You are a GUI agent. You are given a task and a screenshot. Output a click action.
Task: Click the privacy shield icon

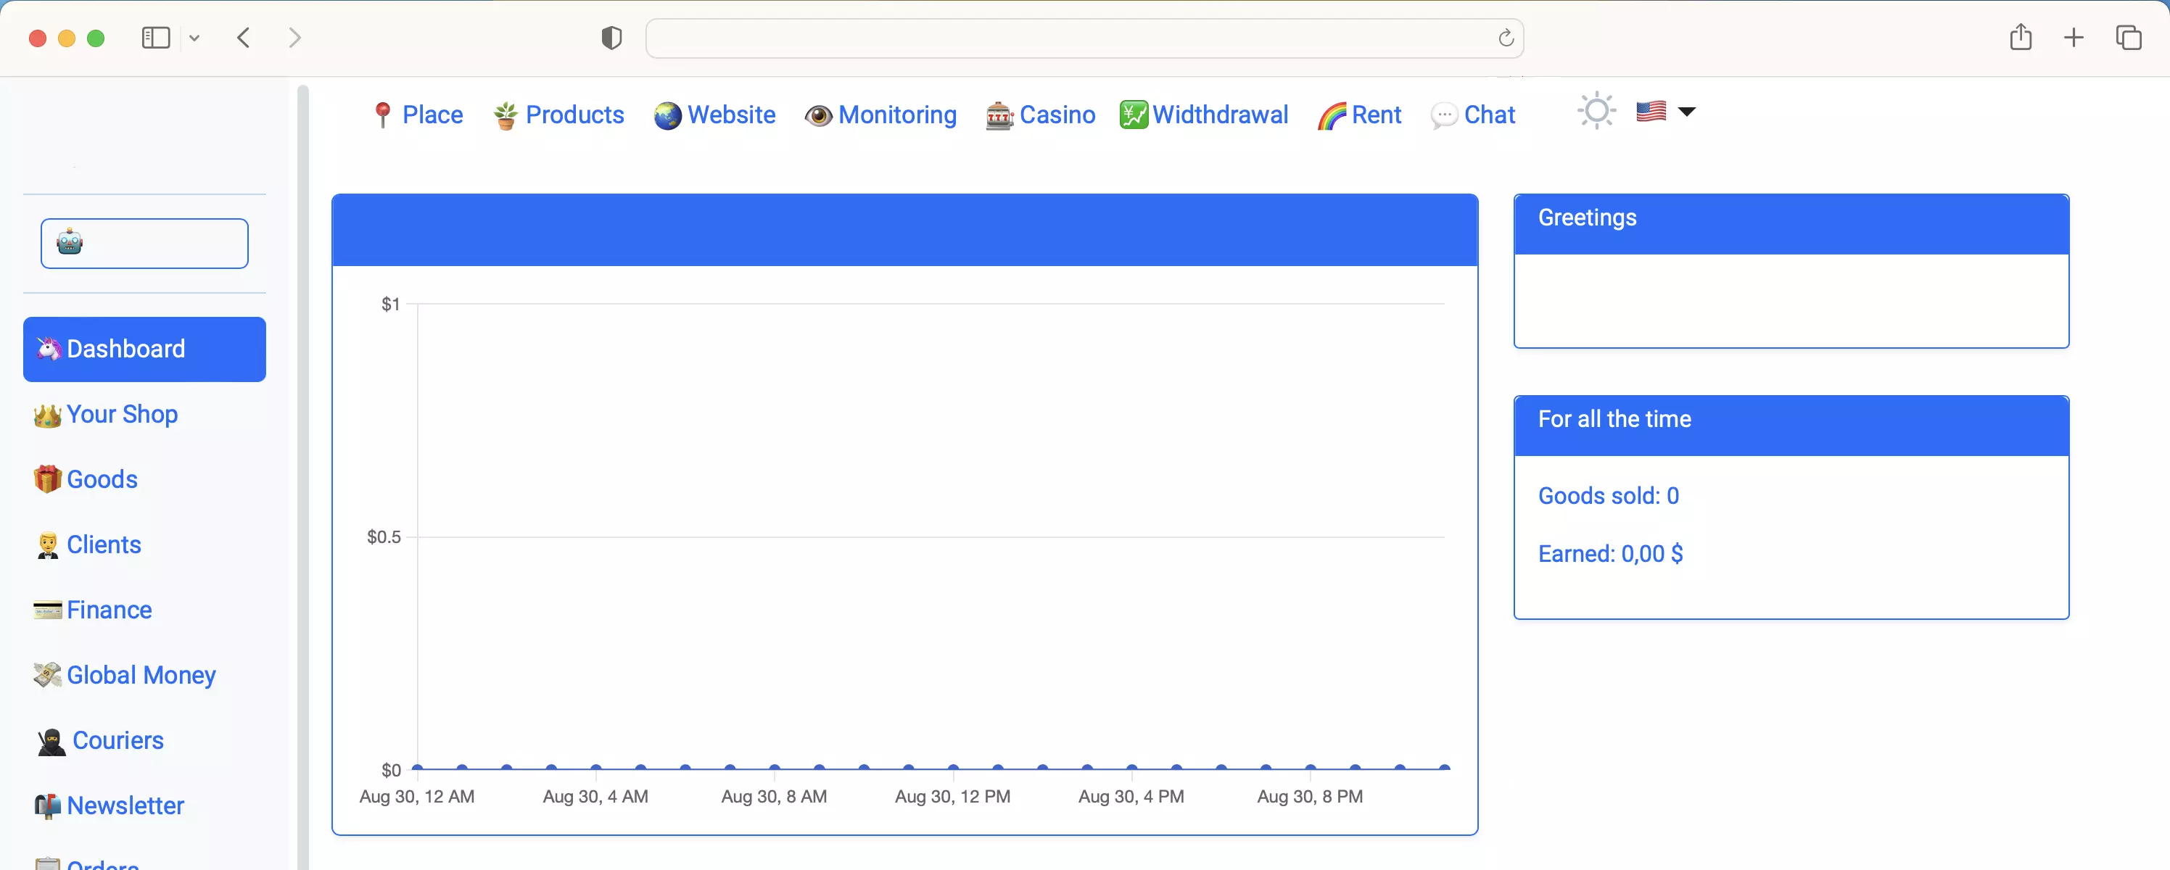point(611,38)
